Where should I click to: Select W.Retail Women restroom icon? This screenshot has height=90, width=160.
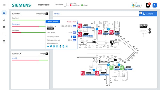[82, 73]
